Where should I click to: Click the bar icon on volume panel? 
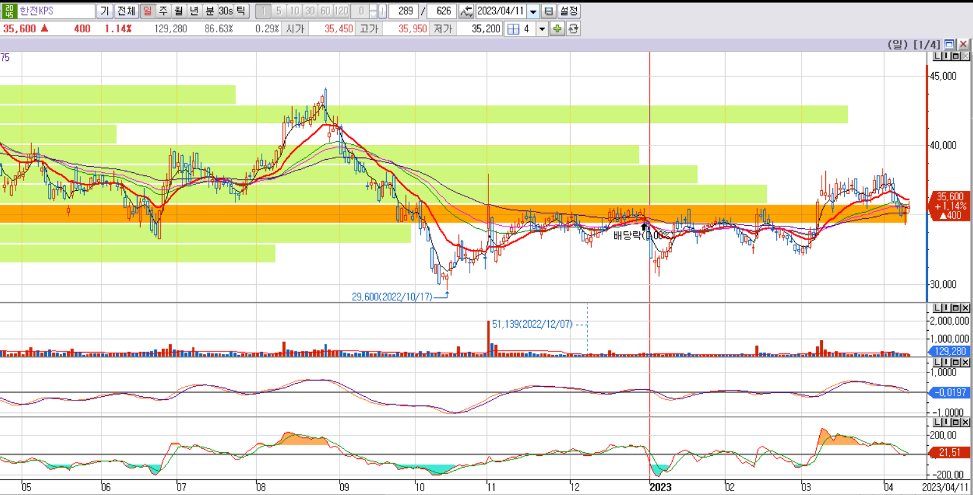(946, 308)
